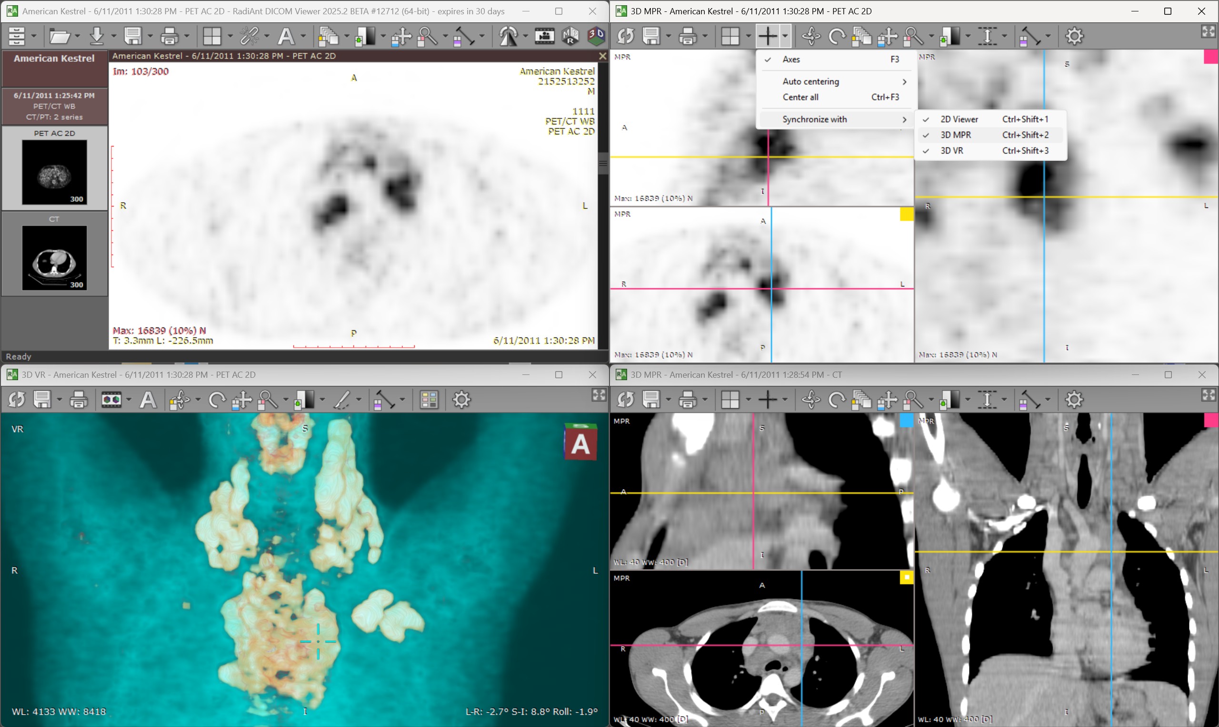Toggle the axes crosshair button in PET MPR toolbar
Screen dimensions: 1219x727
767,36
